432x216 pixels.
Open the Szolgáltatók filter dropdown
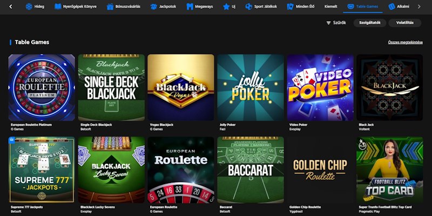tap(370, 23)
